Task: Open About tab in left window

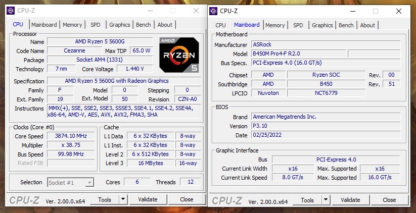Action: [165, 25]
